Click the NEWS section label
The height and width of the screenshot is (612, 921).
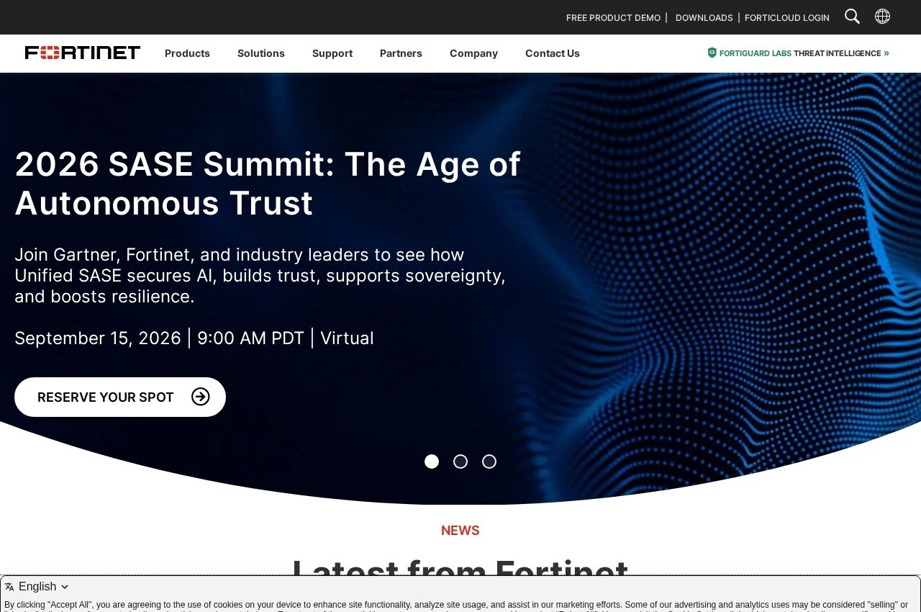(460, 531)
